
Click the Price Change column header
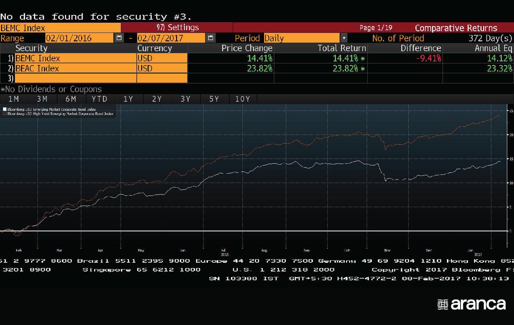click(247, 48)
